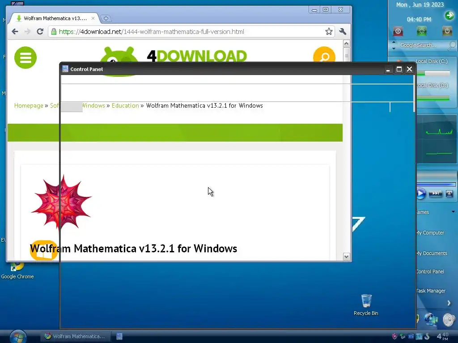Click the up arrow in Google Search gadget
The height and width of the screenshot is (343, 458).
click(394, 42)
